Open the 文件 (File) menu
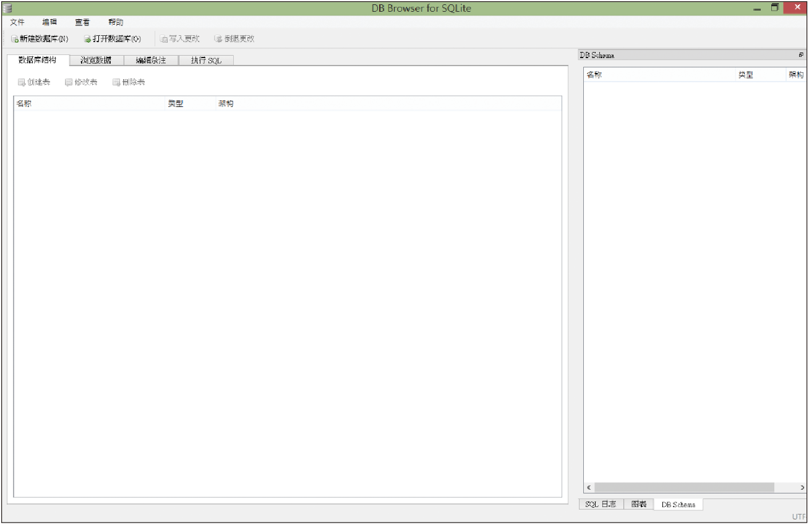The height and width of the screenshot is (525, 809). click(17, 22)
